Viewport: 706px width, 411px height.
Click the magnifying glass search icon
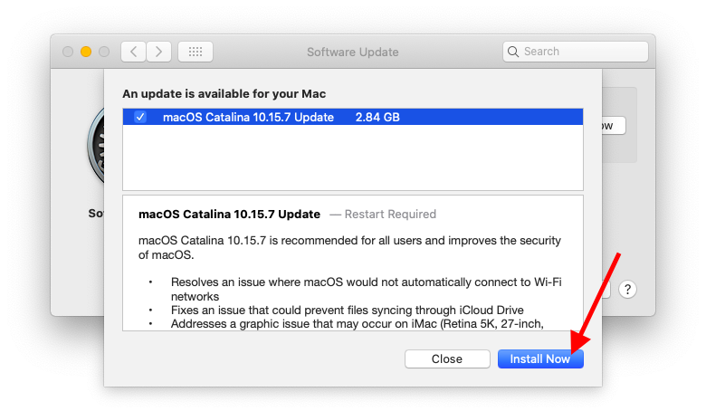click(513, 52)
